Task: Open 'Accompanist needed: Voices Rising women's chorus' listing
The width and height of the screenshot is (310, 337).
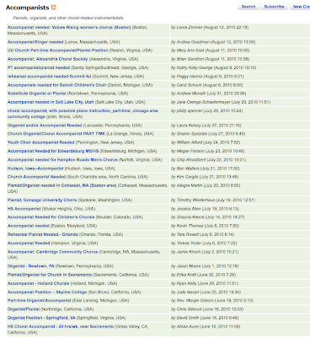Action: click(69, 28)
